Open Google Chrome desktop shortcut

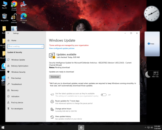14,6
